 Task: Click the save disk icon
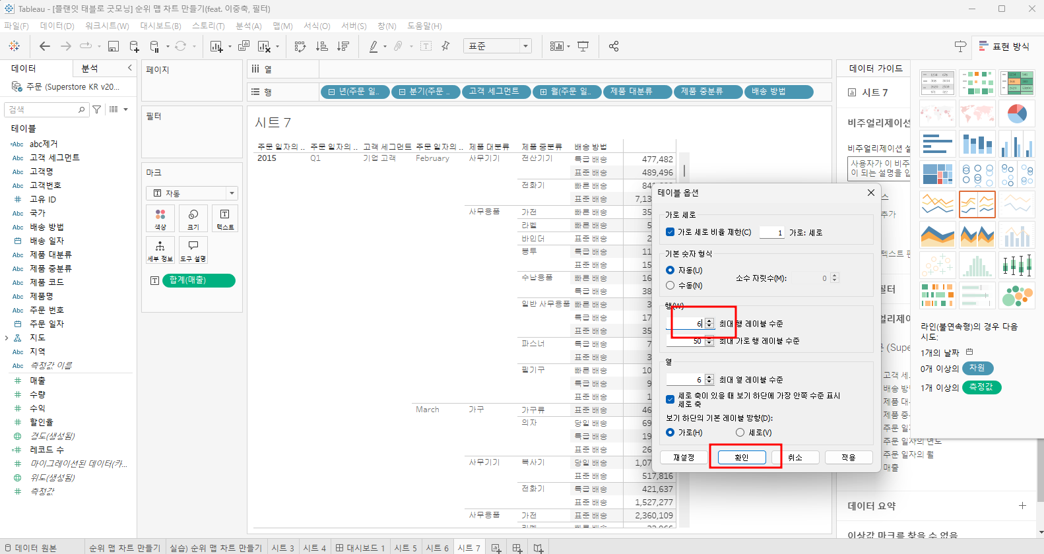[114, 46]
